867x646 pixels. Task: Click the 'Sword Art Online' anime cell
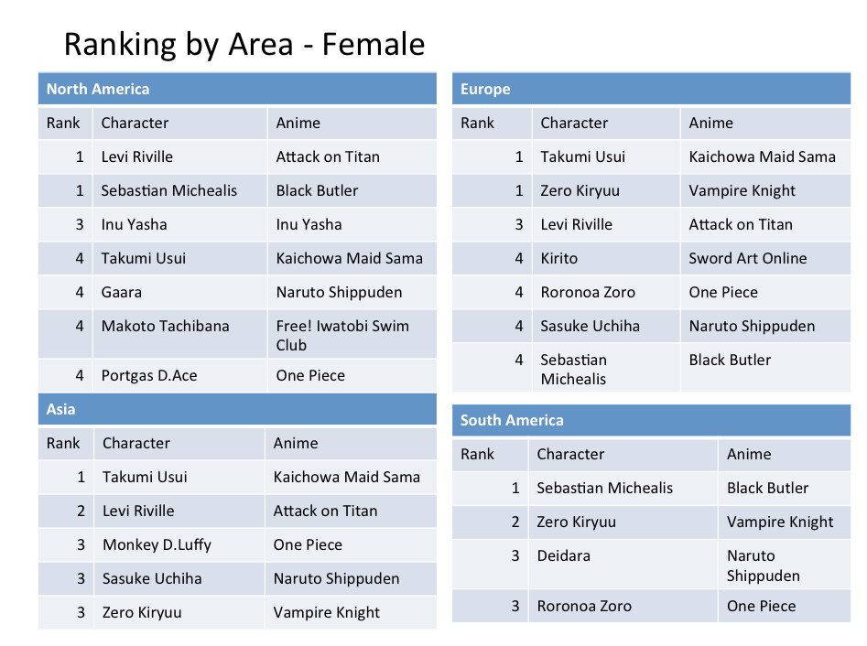[x=748, y=258]
